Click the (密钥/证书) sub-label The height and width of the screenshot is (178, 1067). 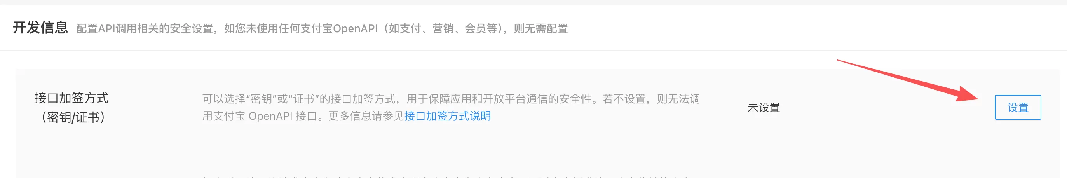click(x=73, y=117)
